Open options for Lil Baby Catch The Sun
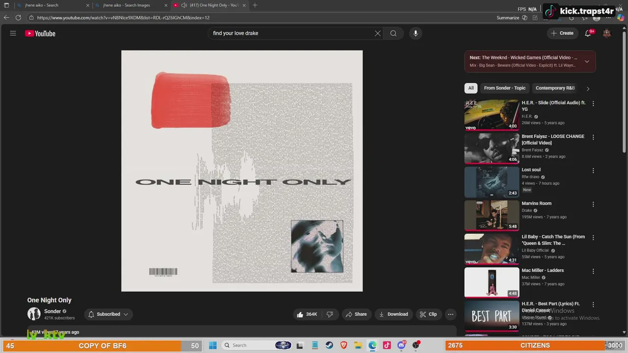 tap(593, 237)
